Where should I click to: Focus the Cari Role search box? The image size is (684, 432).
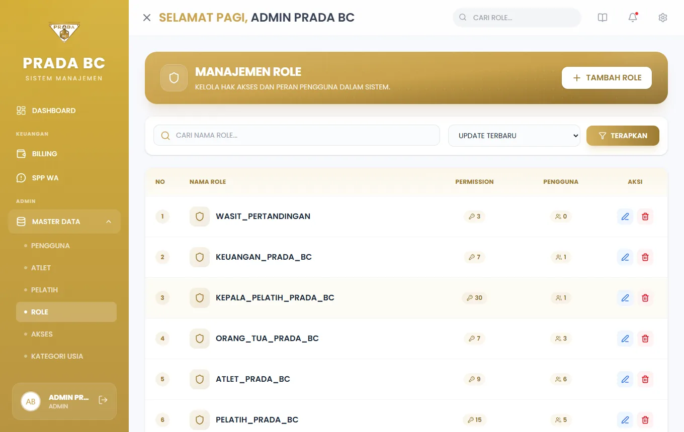[x=517, y=18]
